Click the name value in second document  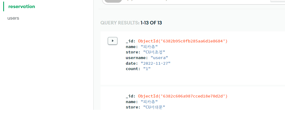coord(149,102)
